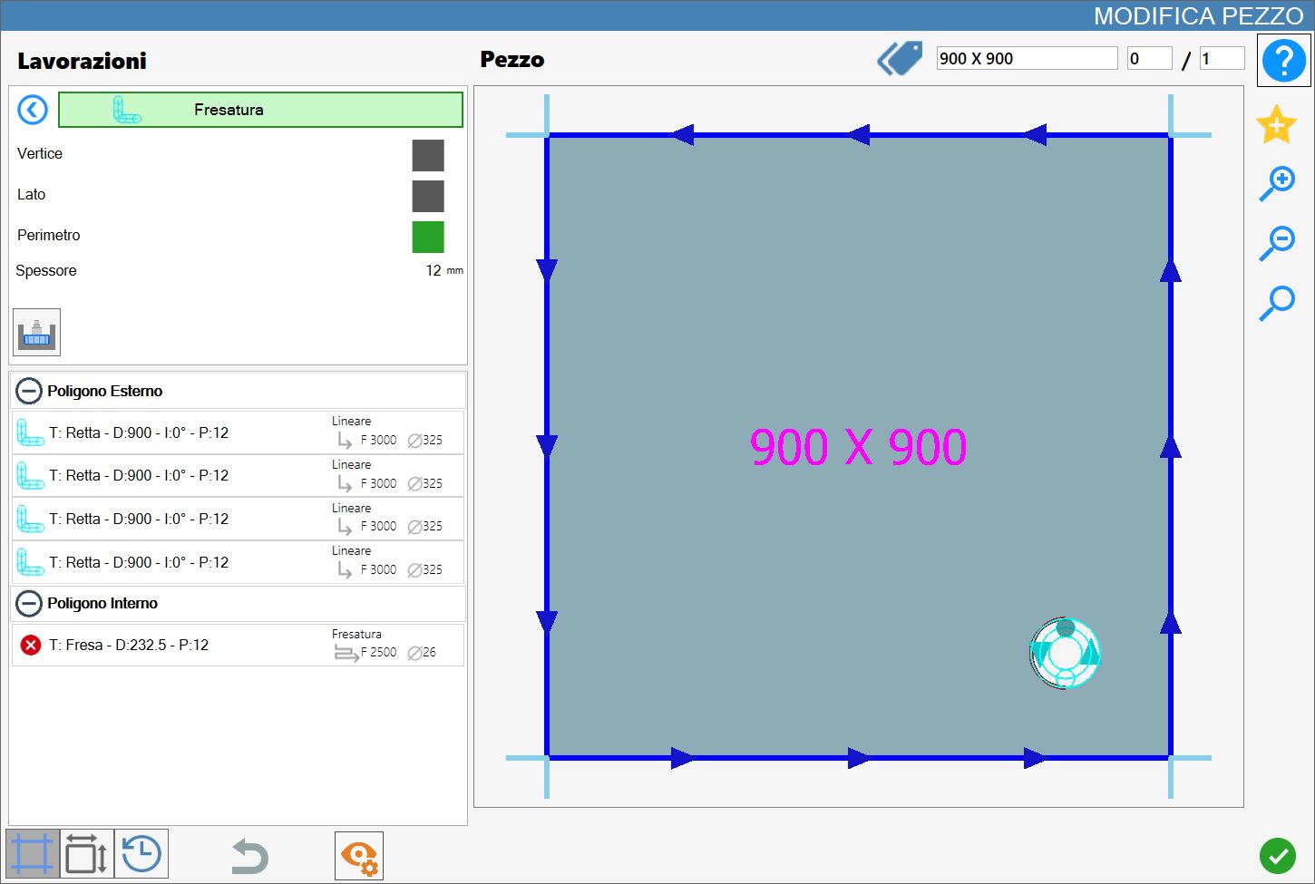This screenshot has width=1315, height=884.
Task: Confirm with the green checkmark button
Action: pyautogui.click(x=1278, y=856)
